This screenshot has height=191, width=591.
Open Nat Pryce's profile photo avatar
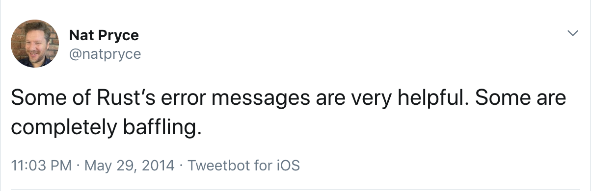[x=34, y=44]
